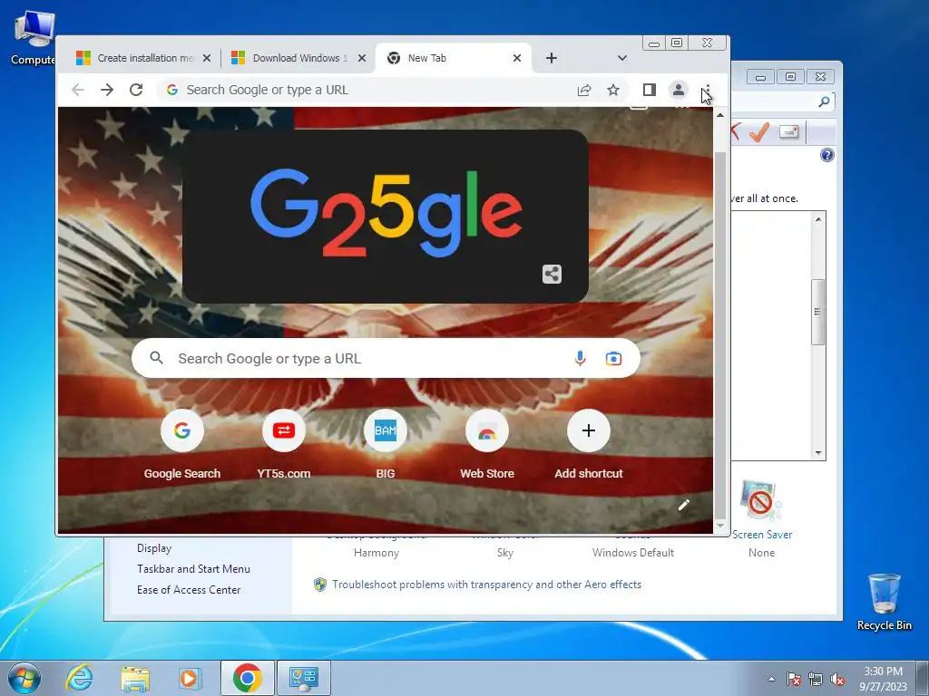Image resolution: width=929 pixels, height=696 pixels.
Task: Click the Chrome taskbar button
Action: tap(248, 678)
